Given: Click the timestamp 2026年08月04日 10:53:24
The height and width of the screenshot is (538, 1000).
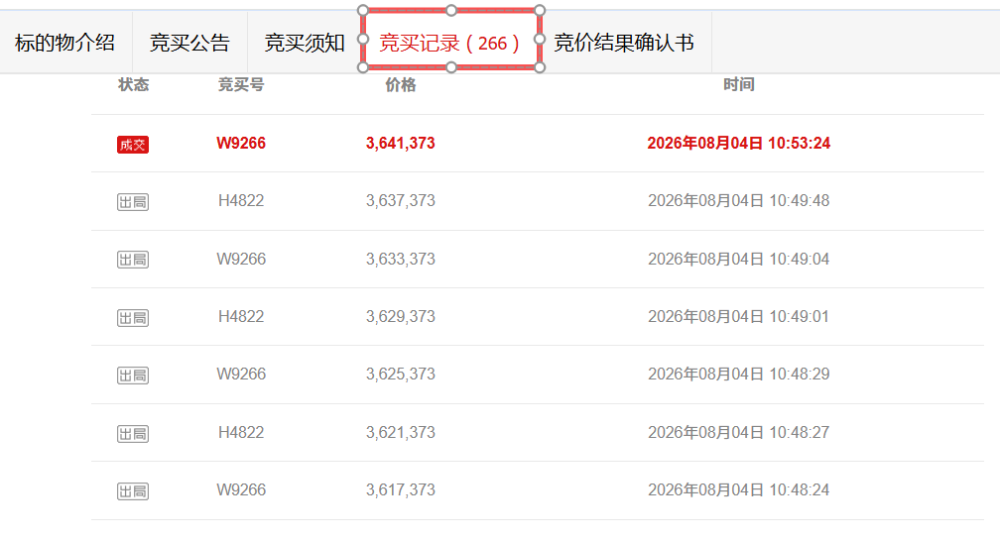Looking at the screenshot, I should (738, 144).
